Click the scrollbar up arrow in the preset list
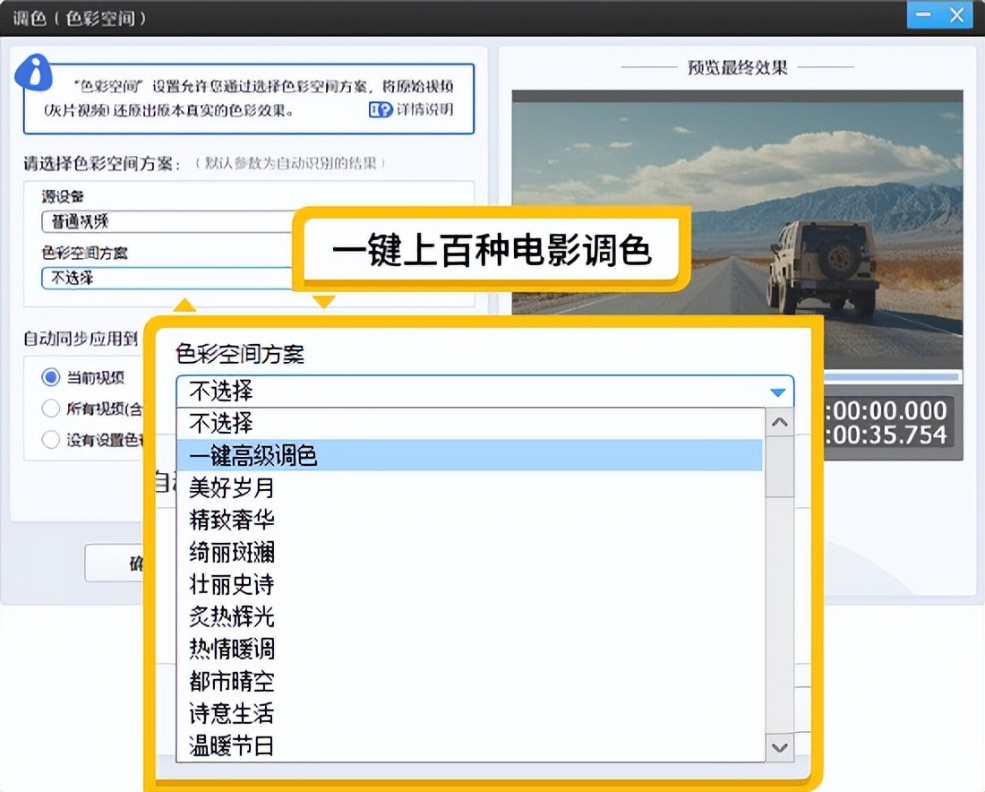 pyautogui.click(x=780, y=422)
